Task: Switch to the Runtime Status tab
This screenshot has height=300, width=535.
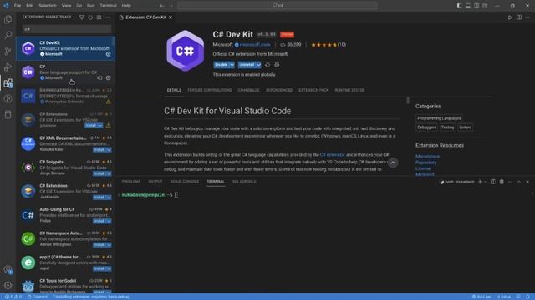Action: tap(349, 90)
